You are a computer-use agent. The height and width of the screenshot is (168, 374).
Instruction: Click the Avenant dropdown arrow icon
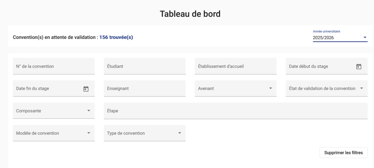[x=271, y=89]
